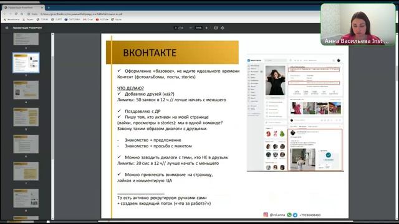This screenshot has width=399, height=224.
Task: Click the zoom out minus button
Action: coord(191,28)
